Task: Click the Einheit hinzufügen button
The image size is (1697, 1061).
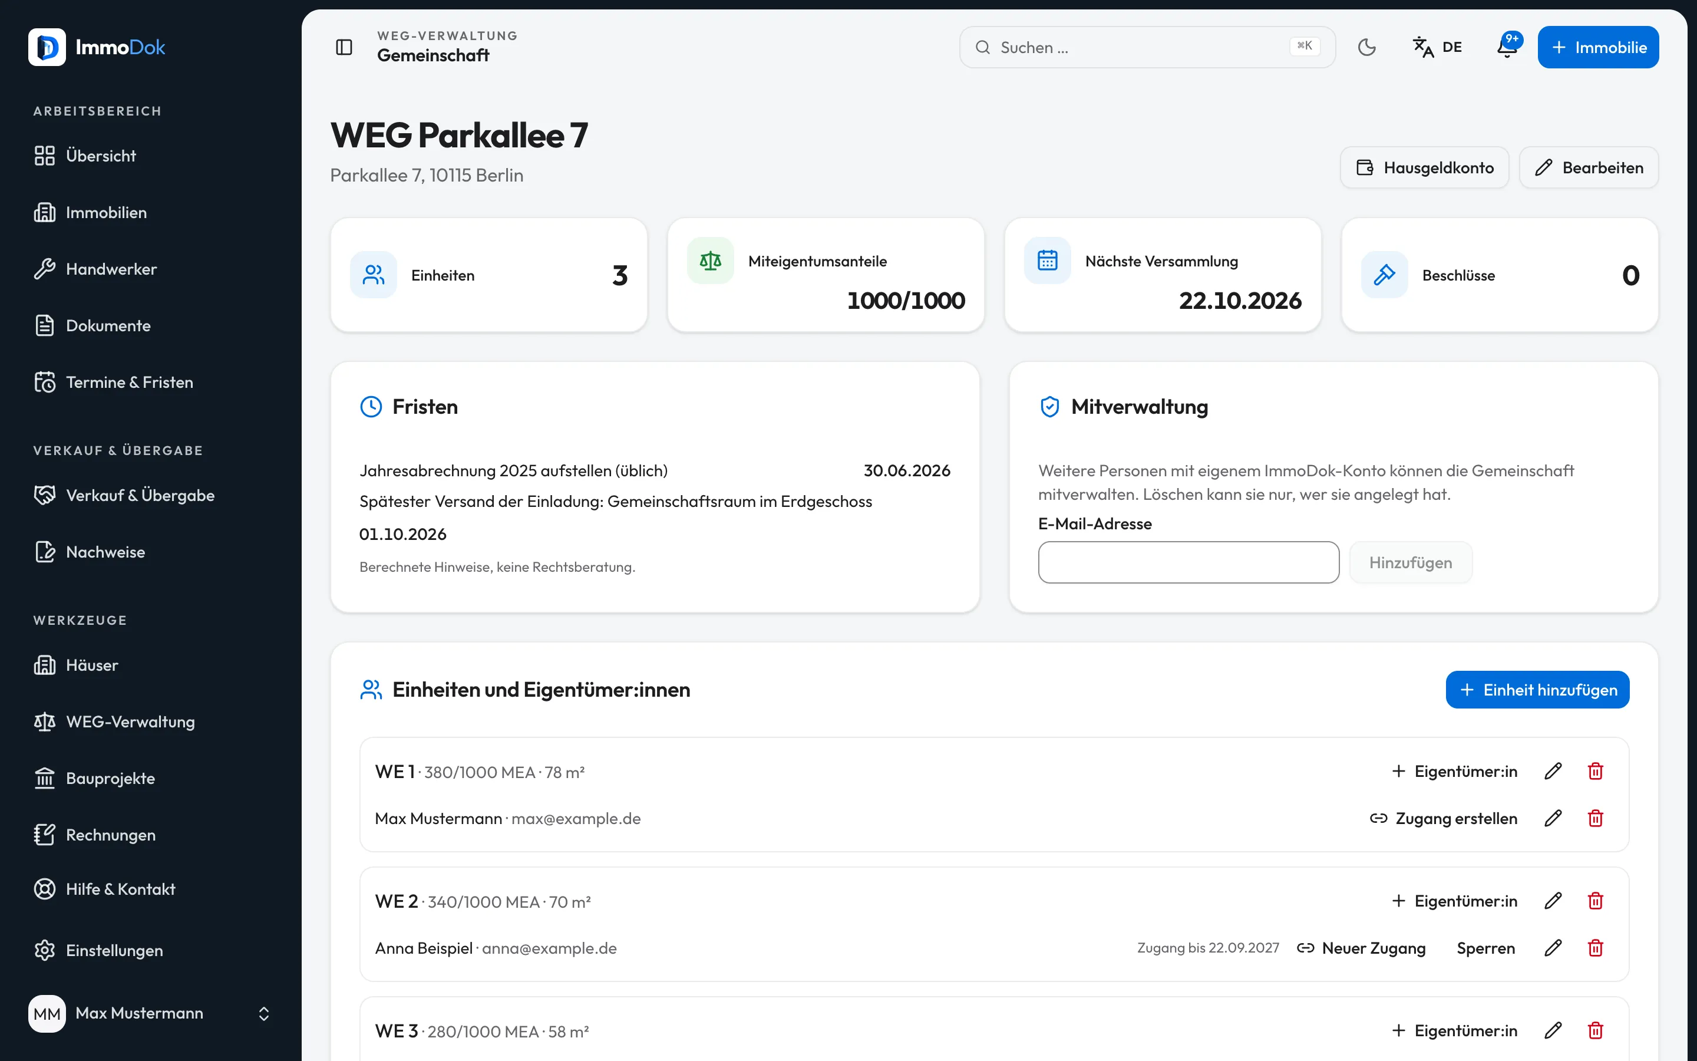Action: point(1537,690)
